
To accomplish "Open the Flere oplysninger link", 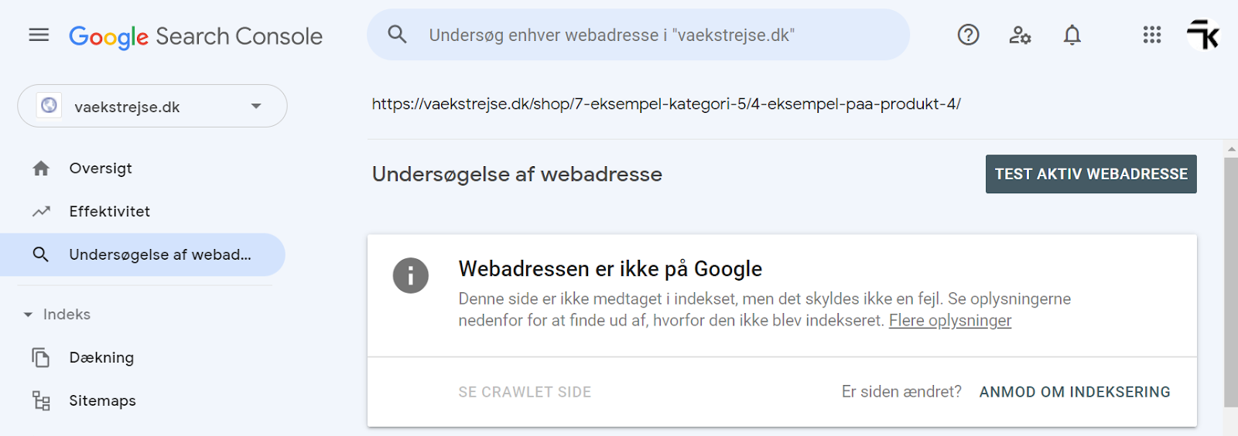I will pos(950,320).
